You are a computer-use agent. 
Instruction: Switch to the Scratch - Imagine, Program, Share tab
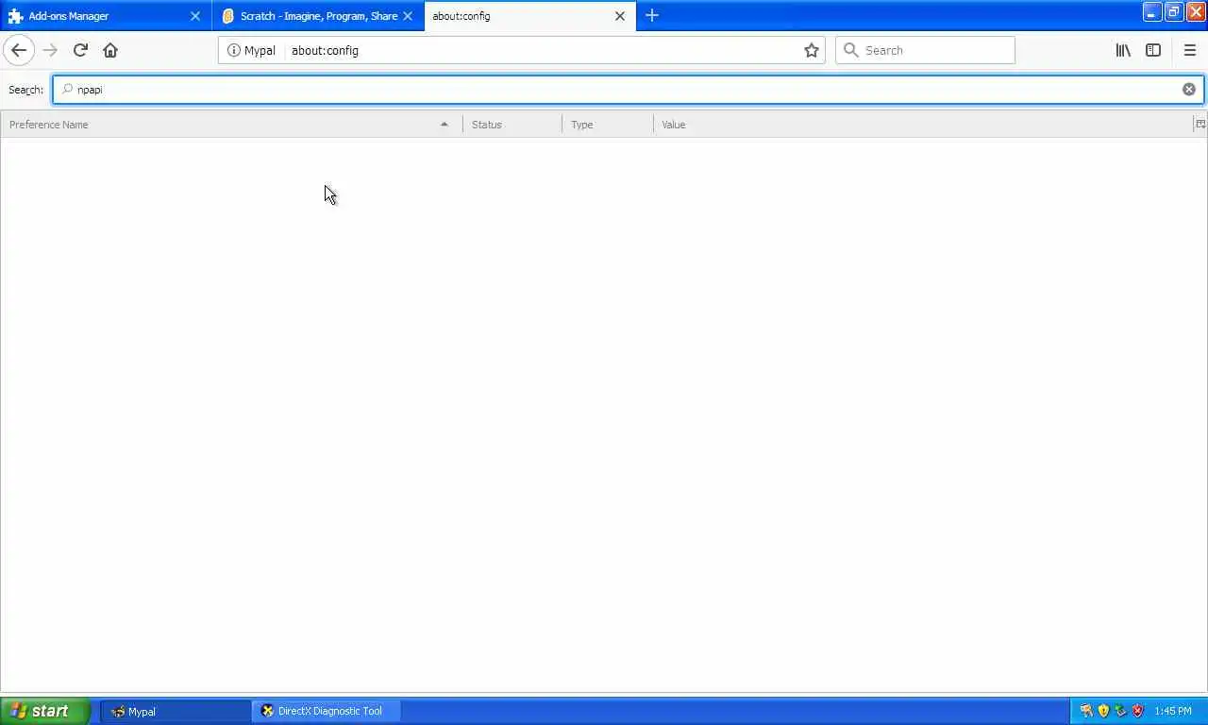(318, 16)
